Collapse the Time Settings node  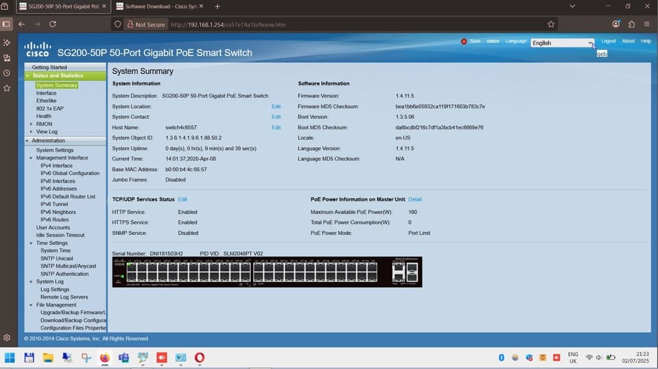(31, 243)
